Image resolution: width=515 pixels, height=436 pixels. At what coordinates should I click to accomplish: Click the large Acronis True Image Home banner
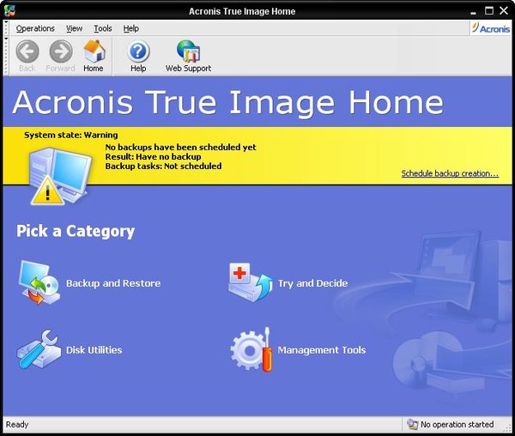click(228, 102)
